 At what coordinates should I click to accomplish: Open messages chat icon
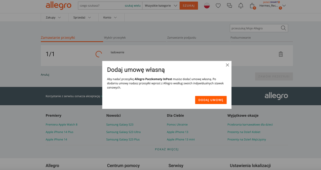(x=229, y=6)
